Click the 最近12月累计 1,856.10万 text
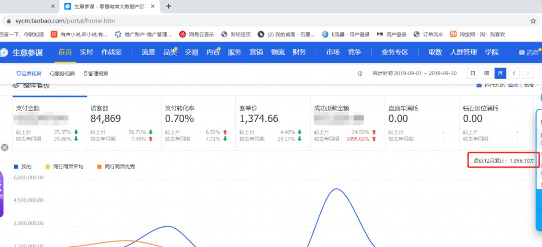Screen dimensions: 542x247 click(504, 161)
